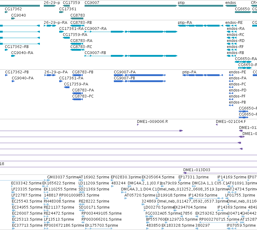Select the ptip-RA transcript label

[x=185, y=23]
